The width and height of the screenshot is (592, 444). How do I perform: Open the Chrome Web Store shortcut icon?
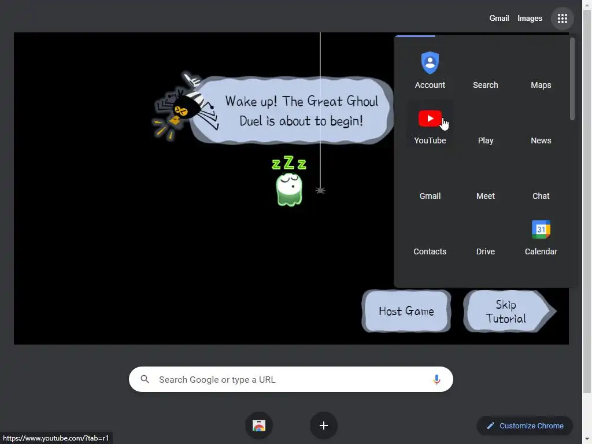[x=258, y=425]
